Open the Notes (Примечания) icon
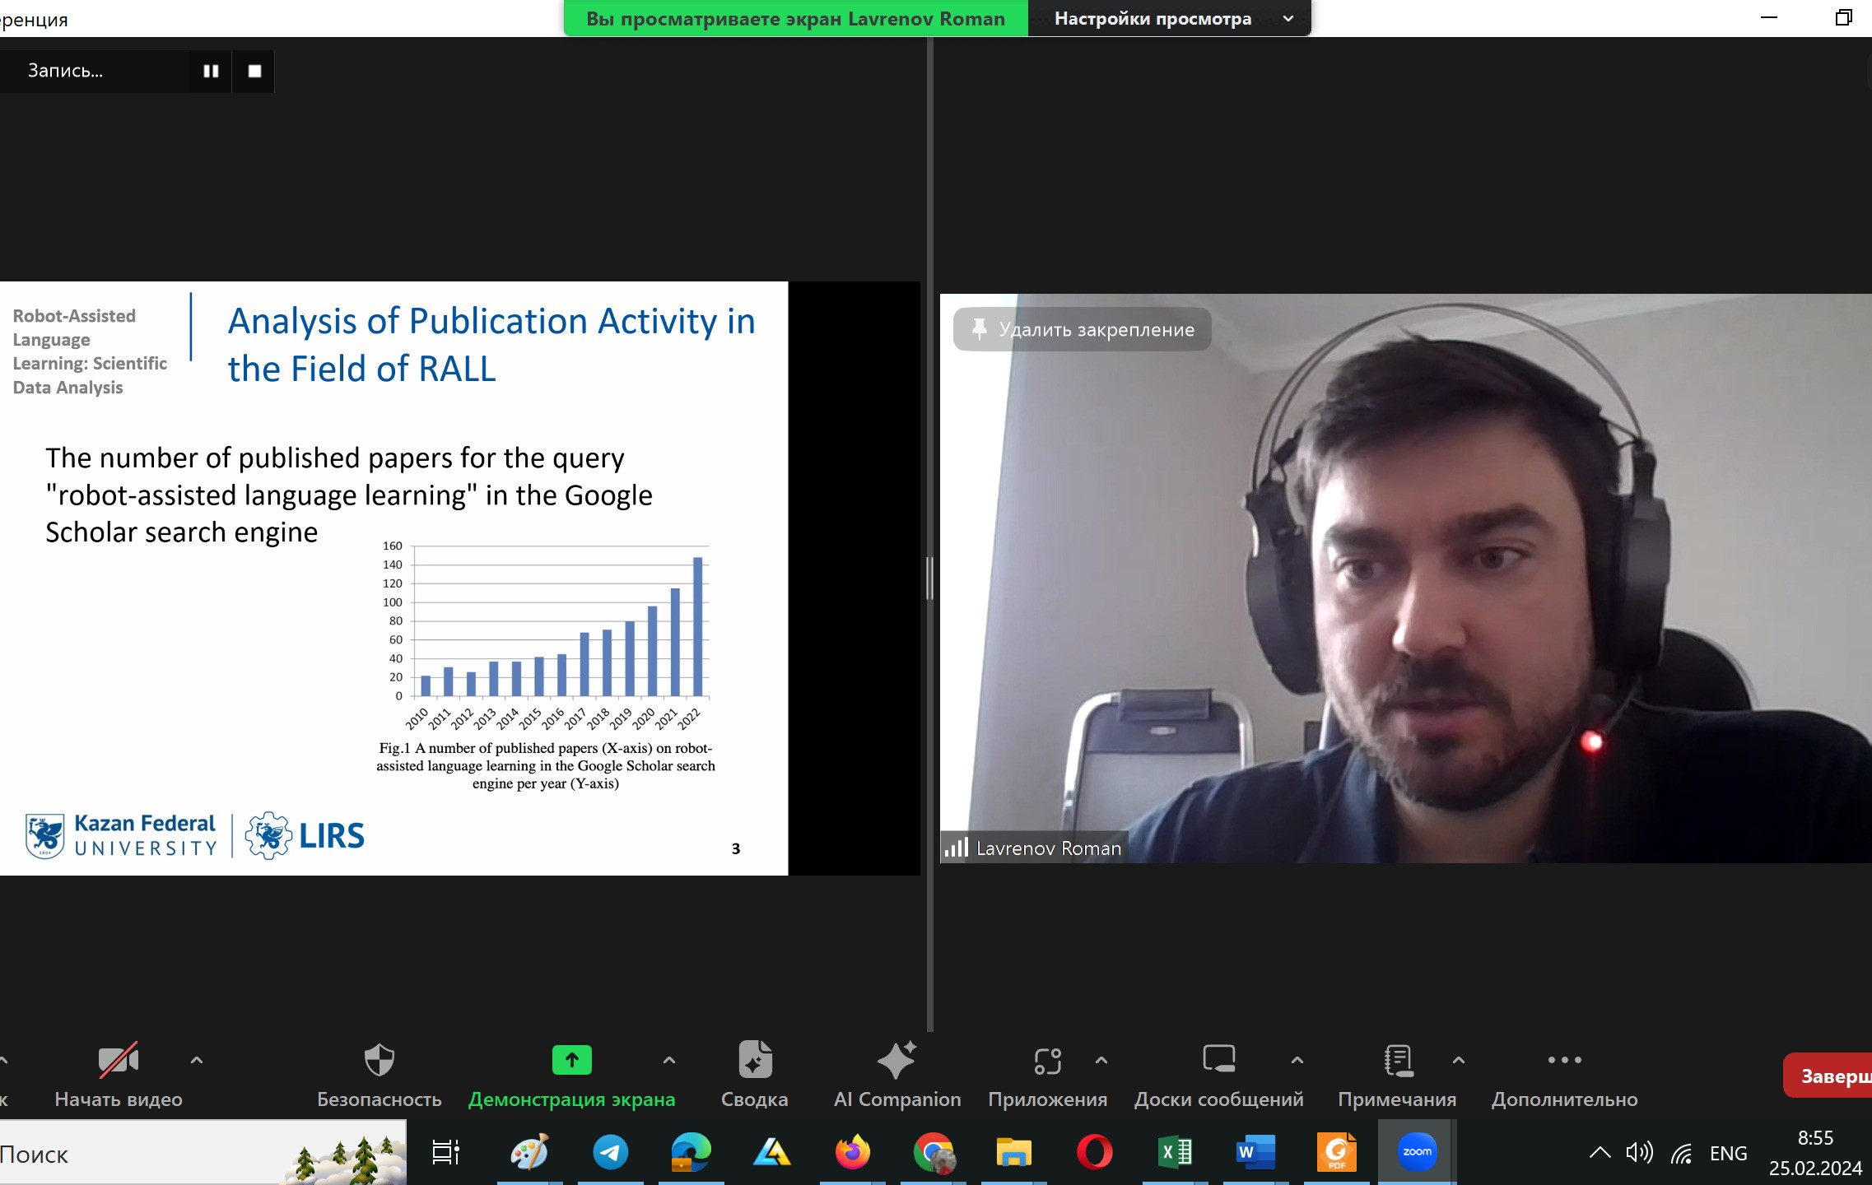 [1397, 1061]
